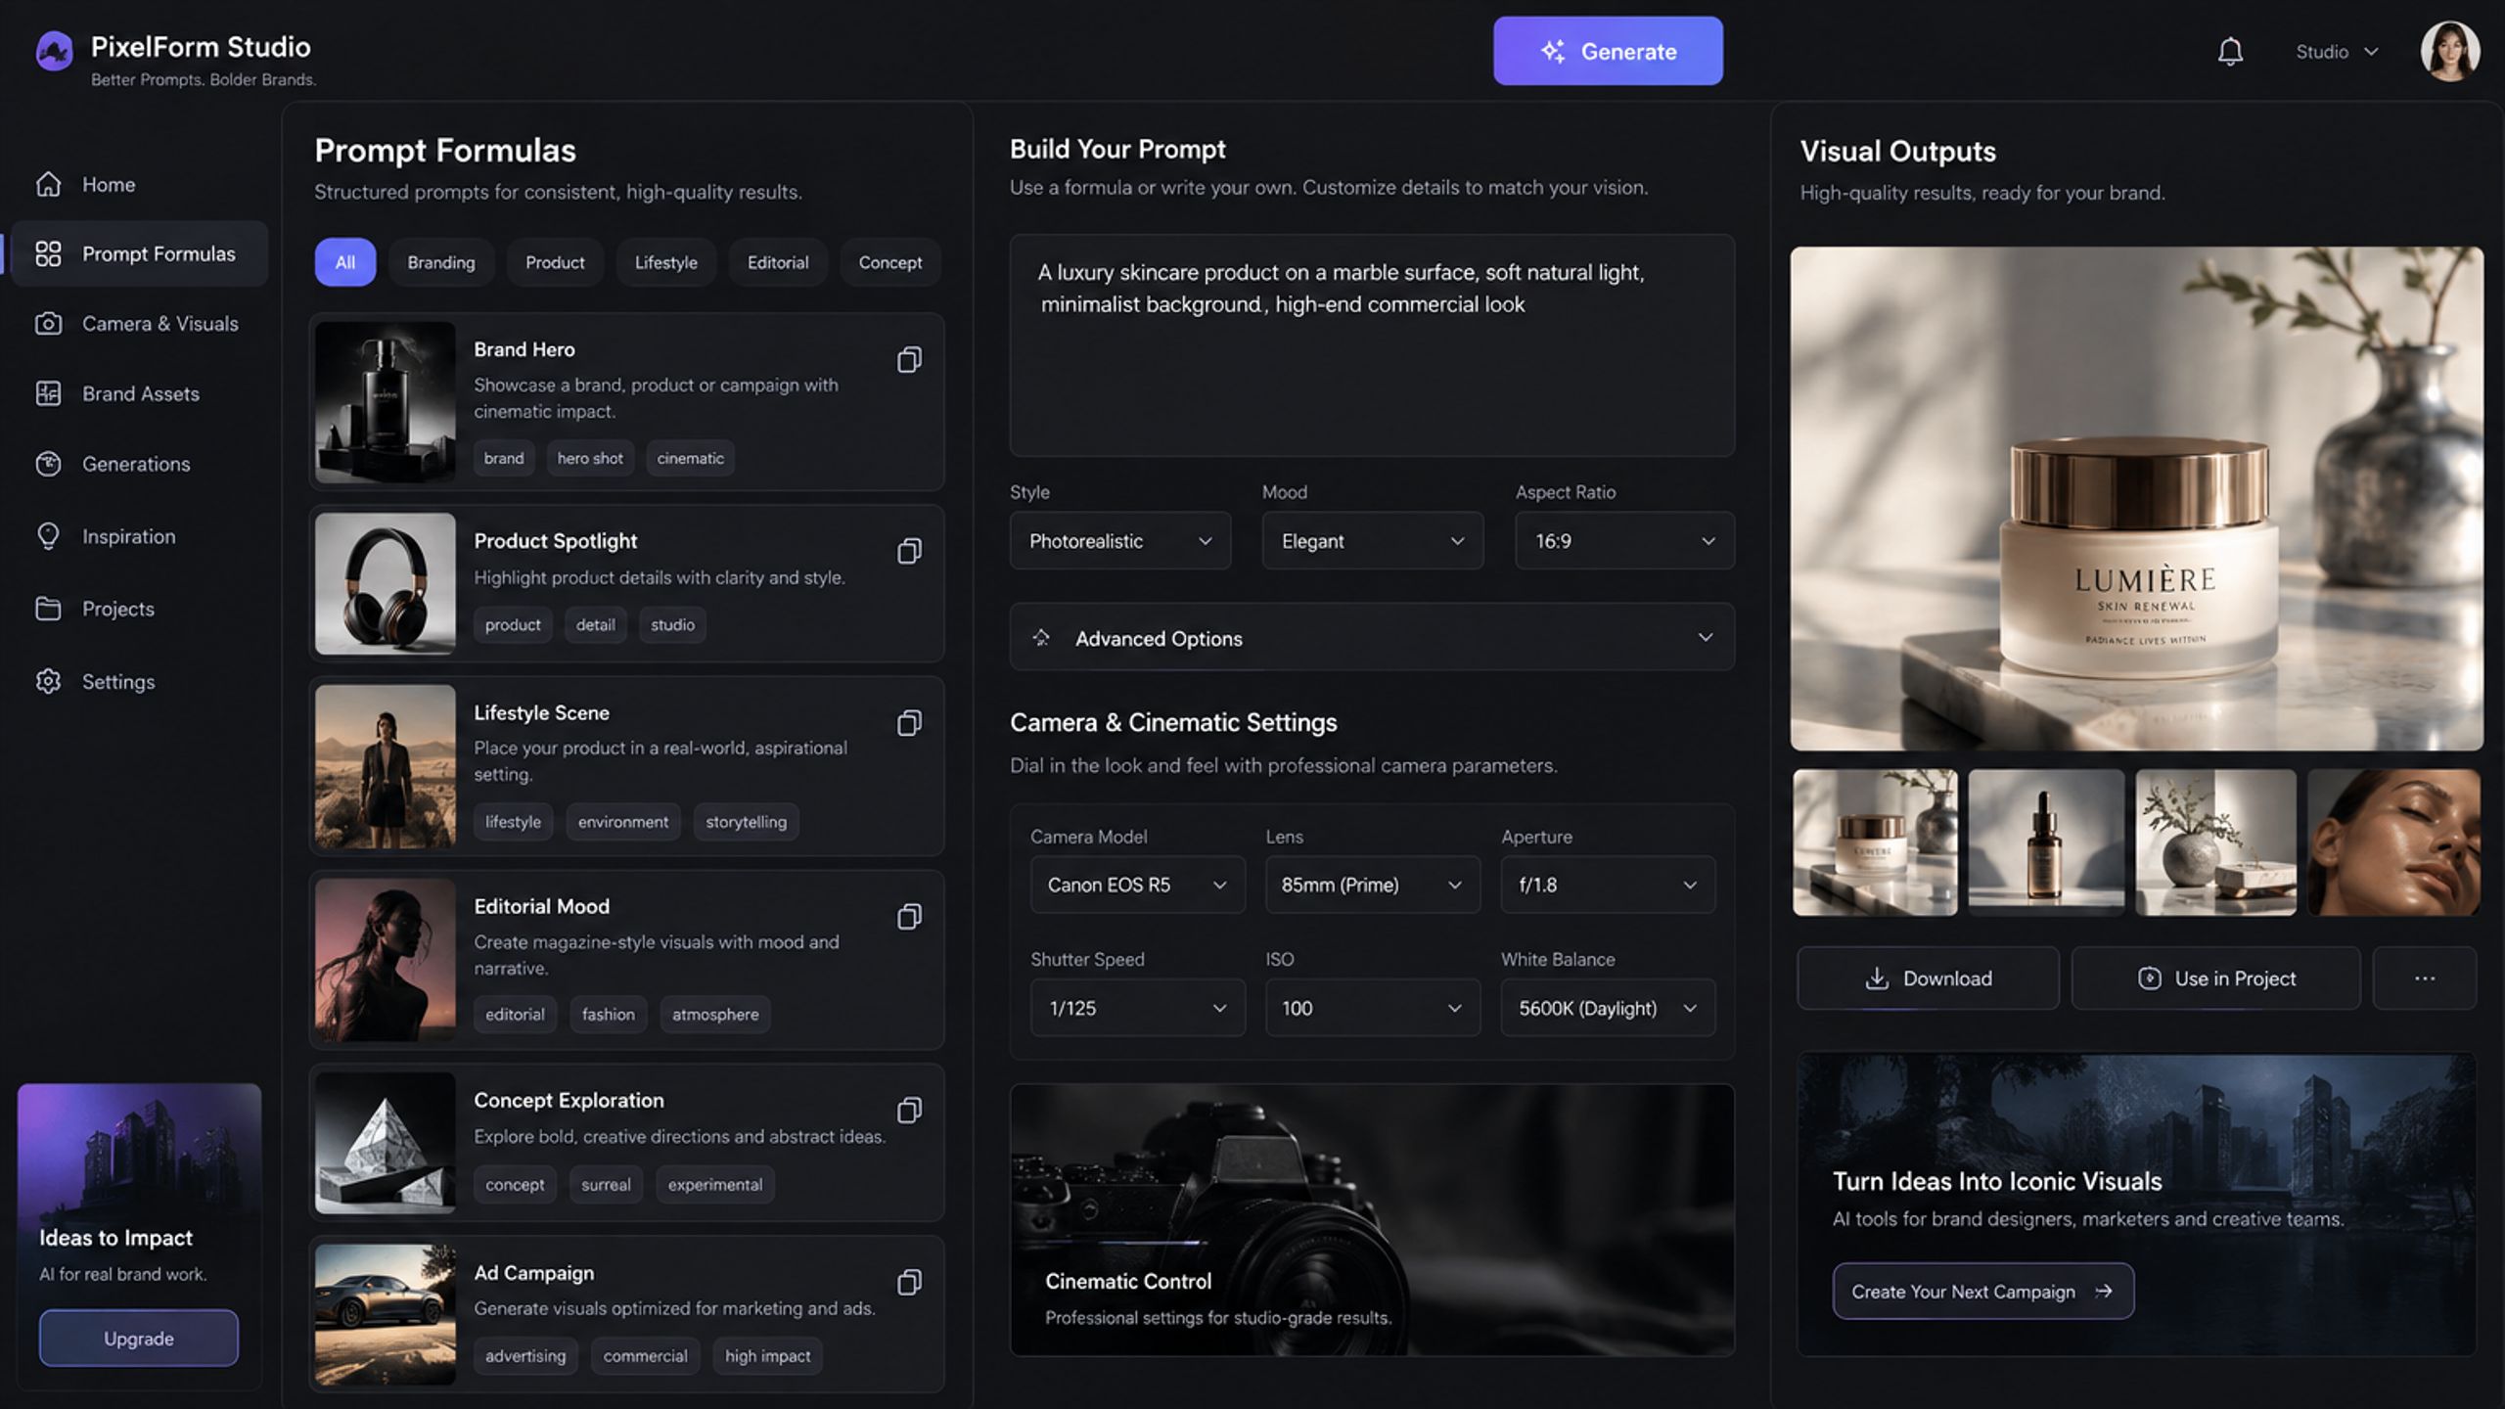This screenshot has width=2505, height=1409.
Task: Open the Camera Model dropdown
Action: 1137,885
